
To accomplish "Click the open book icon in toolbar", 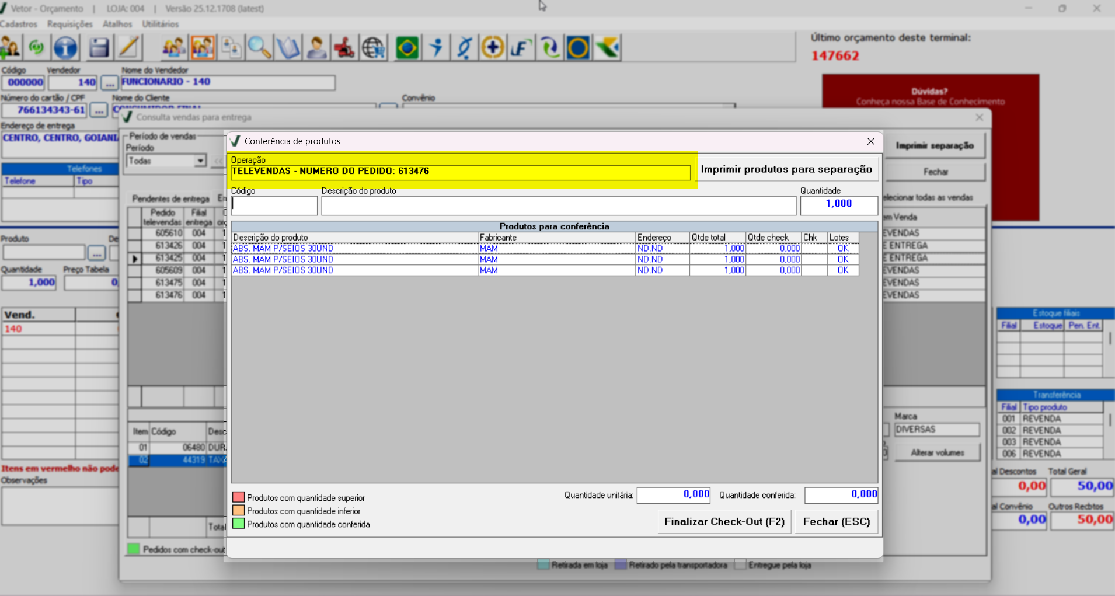I will 288,48.
